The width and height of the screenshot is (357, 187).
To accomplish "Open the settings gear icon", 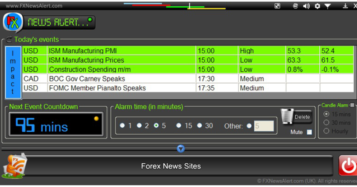I will click(x=318, y=6).
